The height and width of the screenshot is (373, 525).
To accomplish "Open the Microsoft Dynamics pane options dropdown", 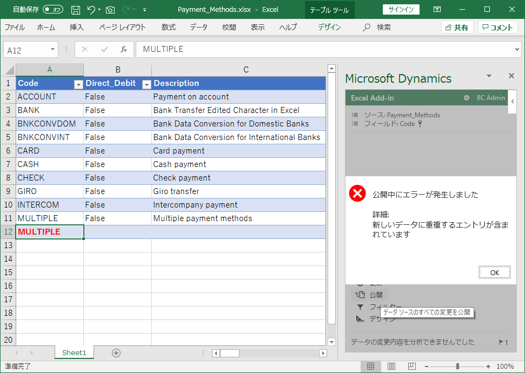I will click(x=489, y=76).
